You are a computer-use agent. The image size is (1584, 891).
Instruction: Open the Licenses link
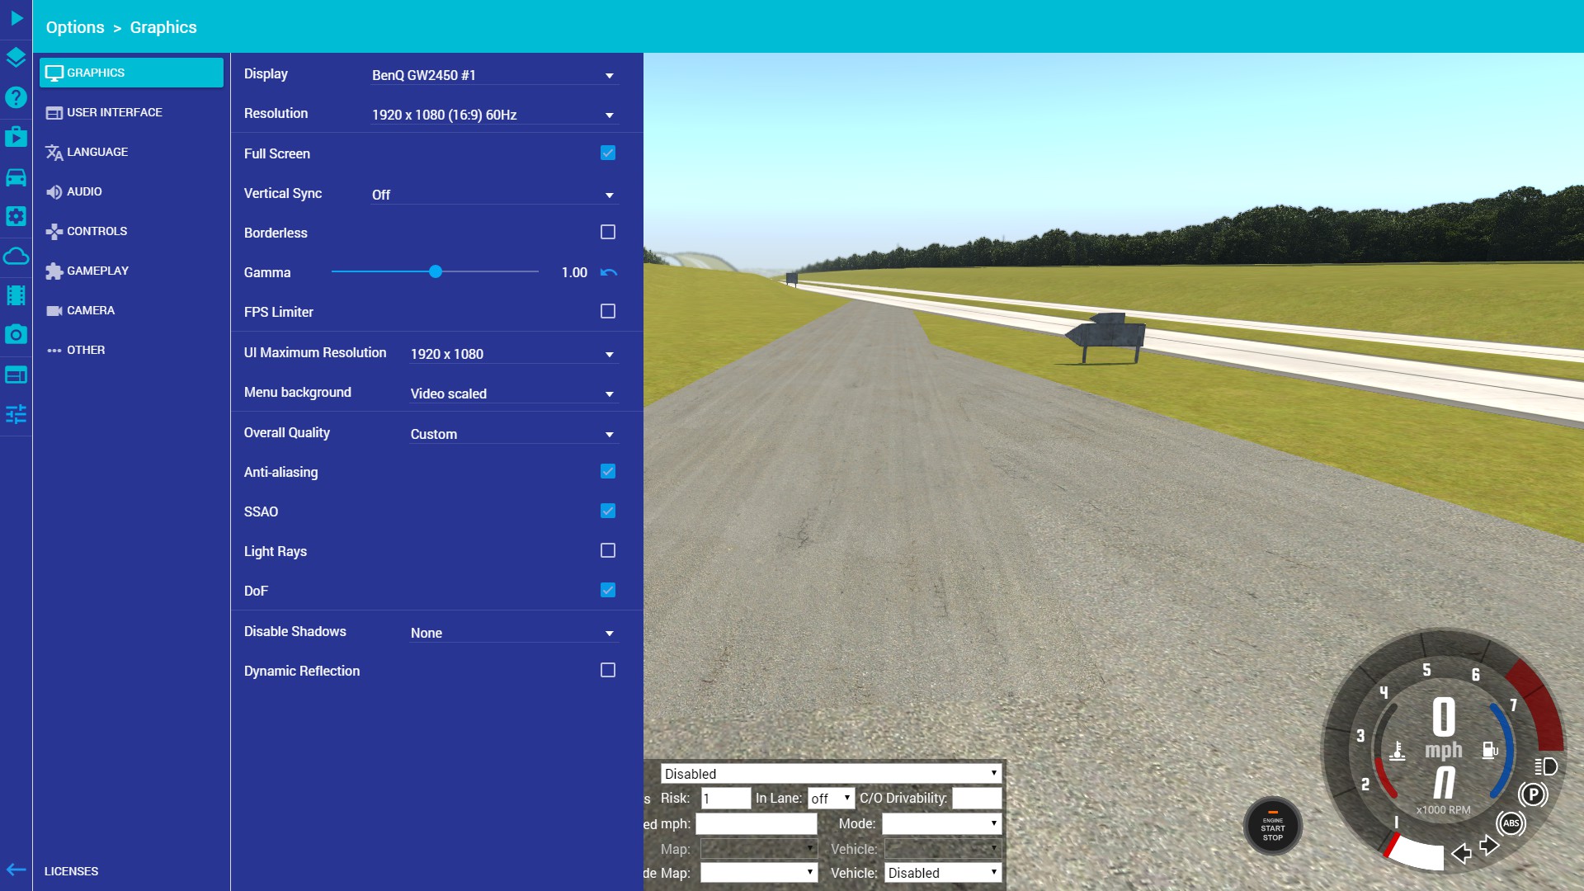tap(71, 871)
